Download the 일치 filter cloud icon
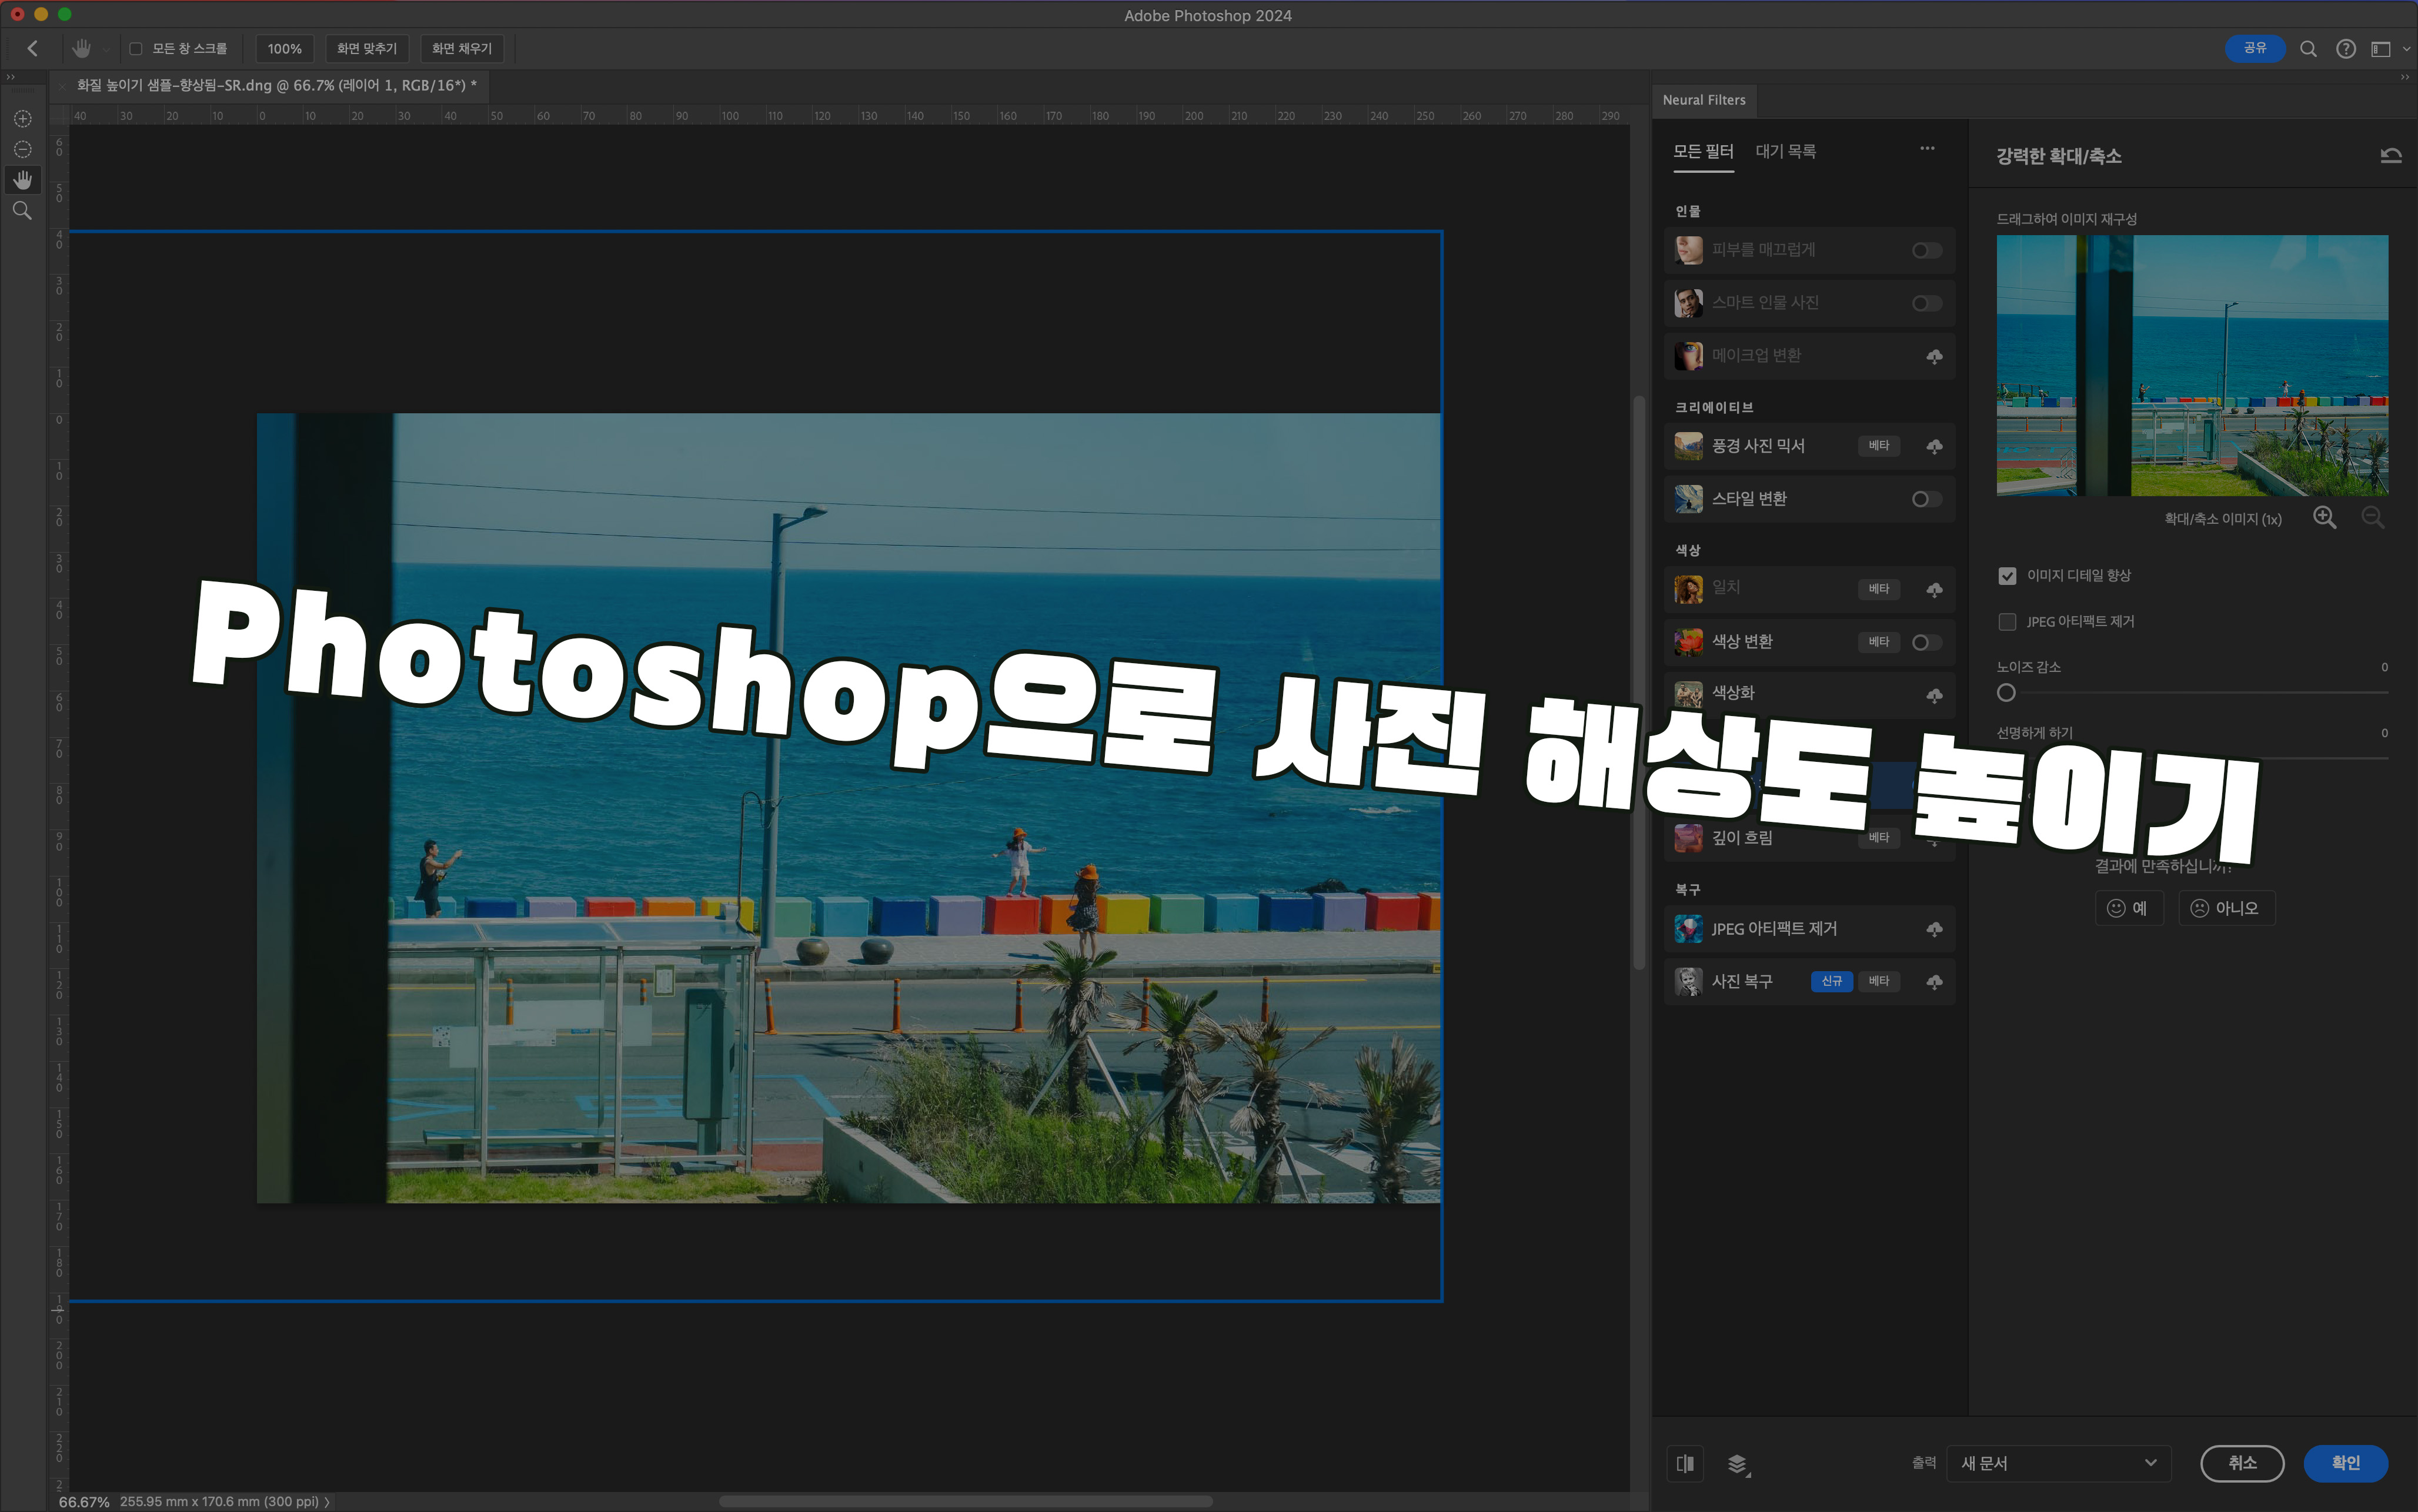 coord(1934,589)
